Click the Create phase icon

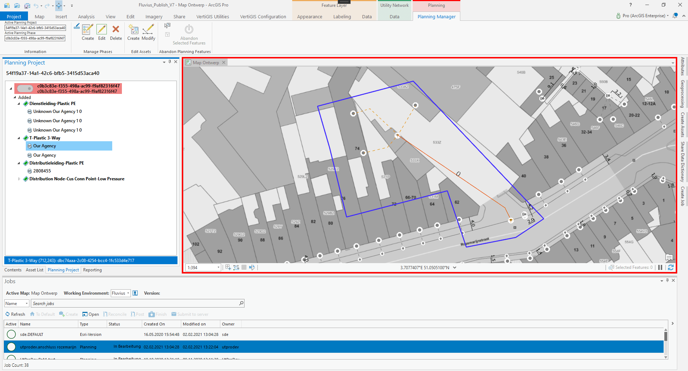tap(87, 30)
